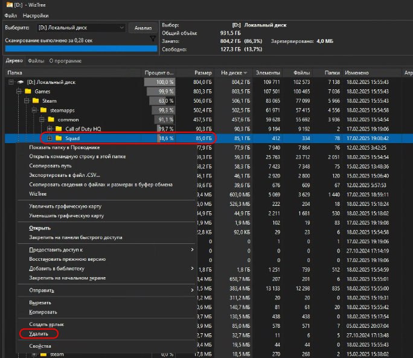Image resolution: width=413 pixels, height=358 pixels.
Task: Click the Steam folder icon
Action: [36, 101]
